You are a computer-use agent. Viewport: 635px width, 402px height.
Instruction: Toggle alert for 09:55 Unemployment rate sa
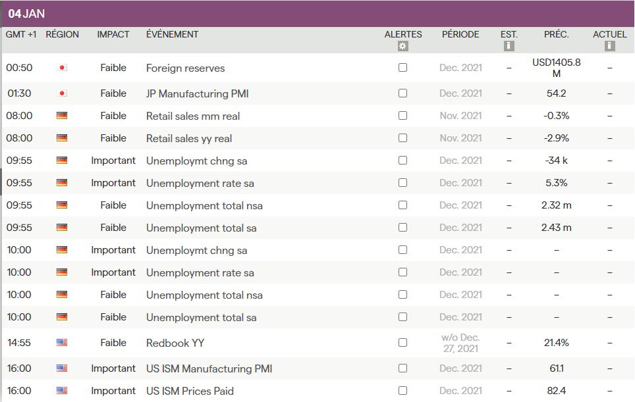tap(402, 183)
